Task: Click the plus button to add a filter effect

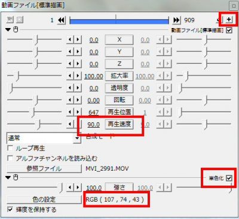Action: tap(229, 20)
